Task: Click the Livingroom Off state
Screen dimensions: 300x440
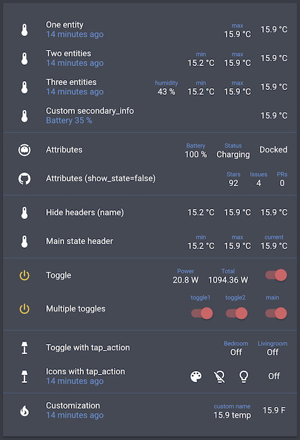Action: [x=272, y=352]
